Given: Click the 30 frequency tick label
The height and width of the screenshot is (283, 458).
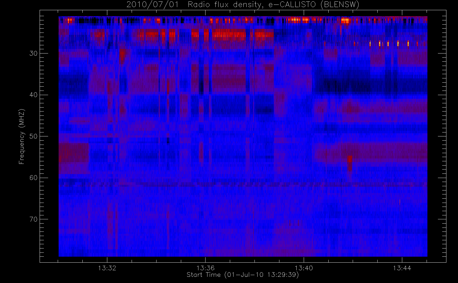Looking at the screenshot, I should [x=33, y=53].
